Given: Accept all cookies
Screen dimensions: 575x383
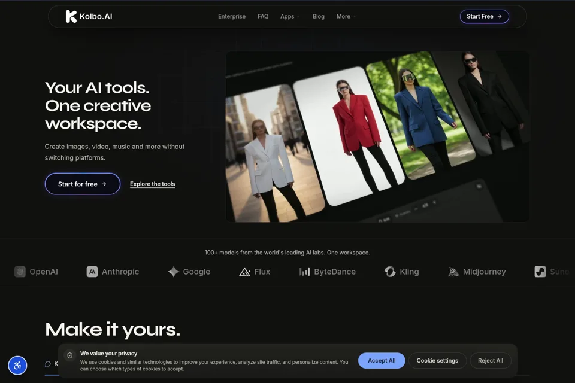Looking at the screenshot, I should (382, 361).
